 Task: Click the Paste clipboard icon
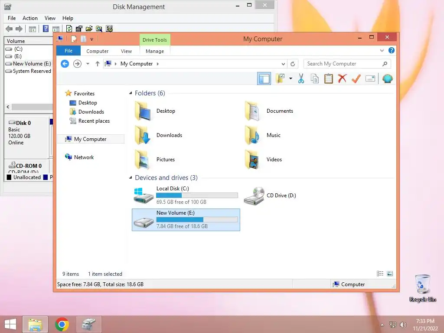pyautogui.click(x=329, y=79)
